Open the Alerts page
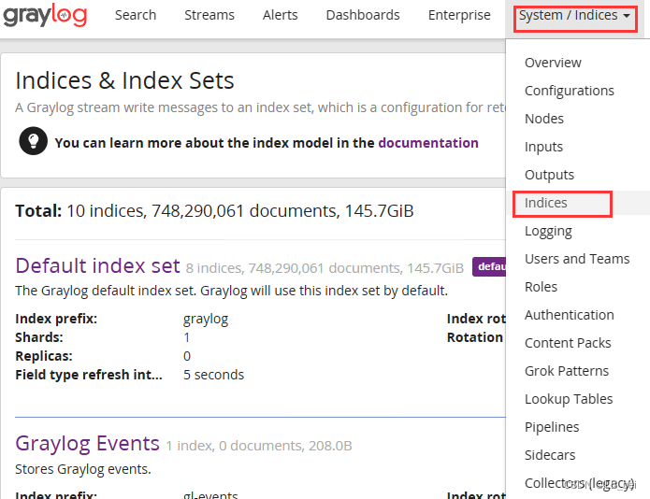650x499 pixels. click(x=280, y=15)
